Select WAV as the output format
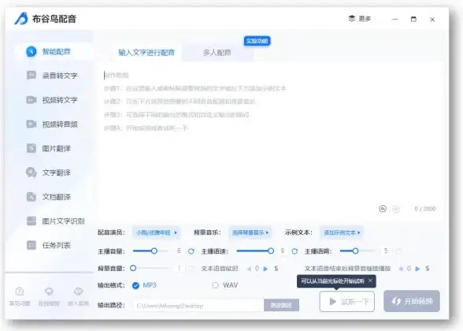Viewport: 463px width, 331px height. 225,285
